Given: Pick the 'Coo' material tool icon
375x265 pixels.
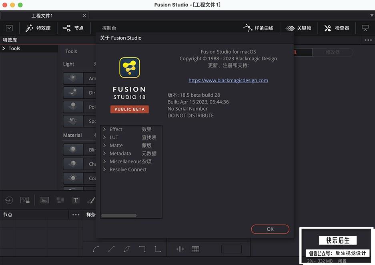Looking at the screenshot, I should pos(73,178).
